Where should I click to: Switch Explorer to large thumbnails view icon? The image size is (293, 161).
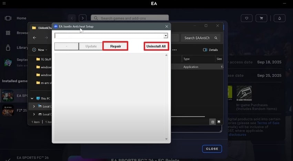[x=219, y=122]
